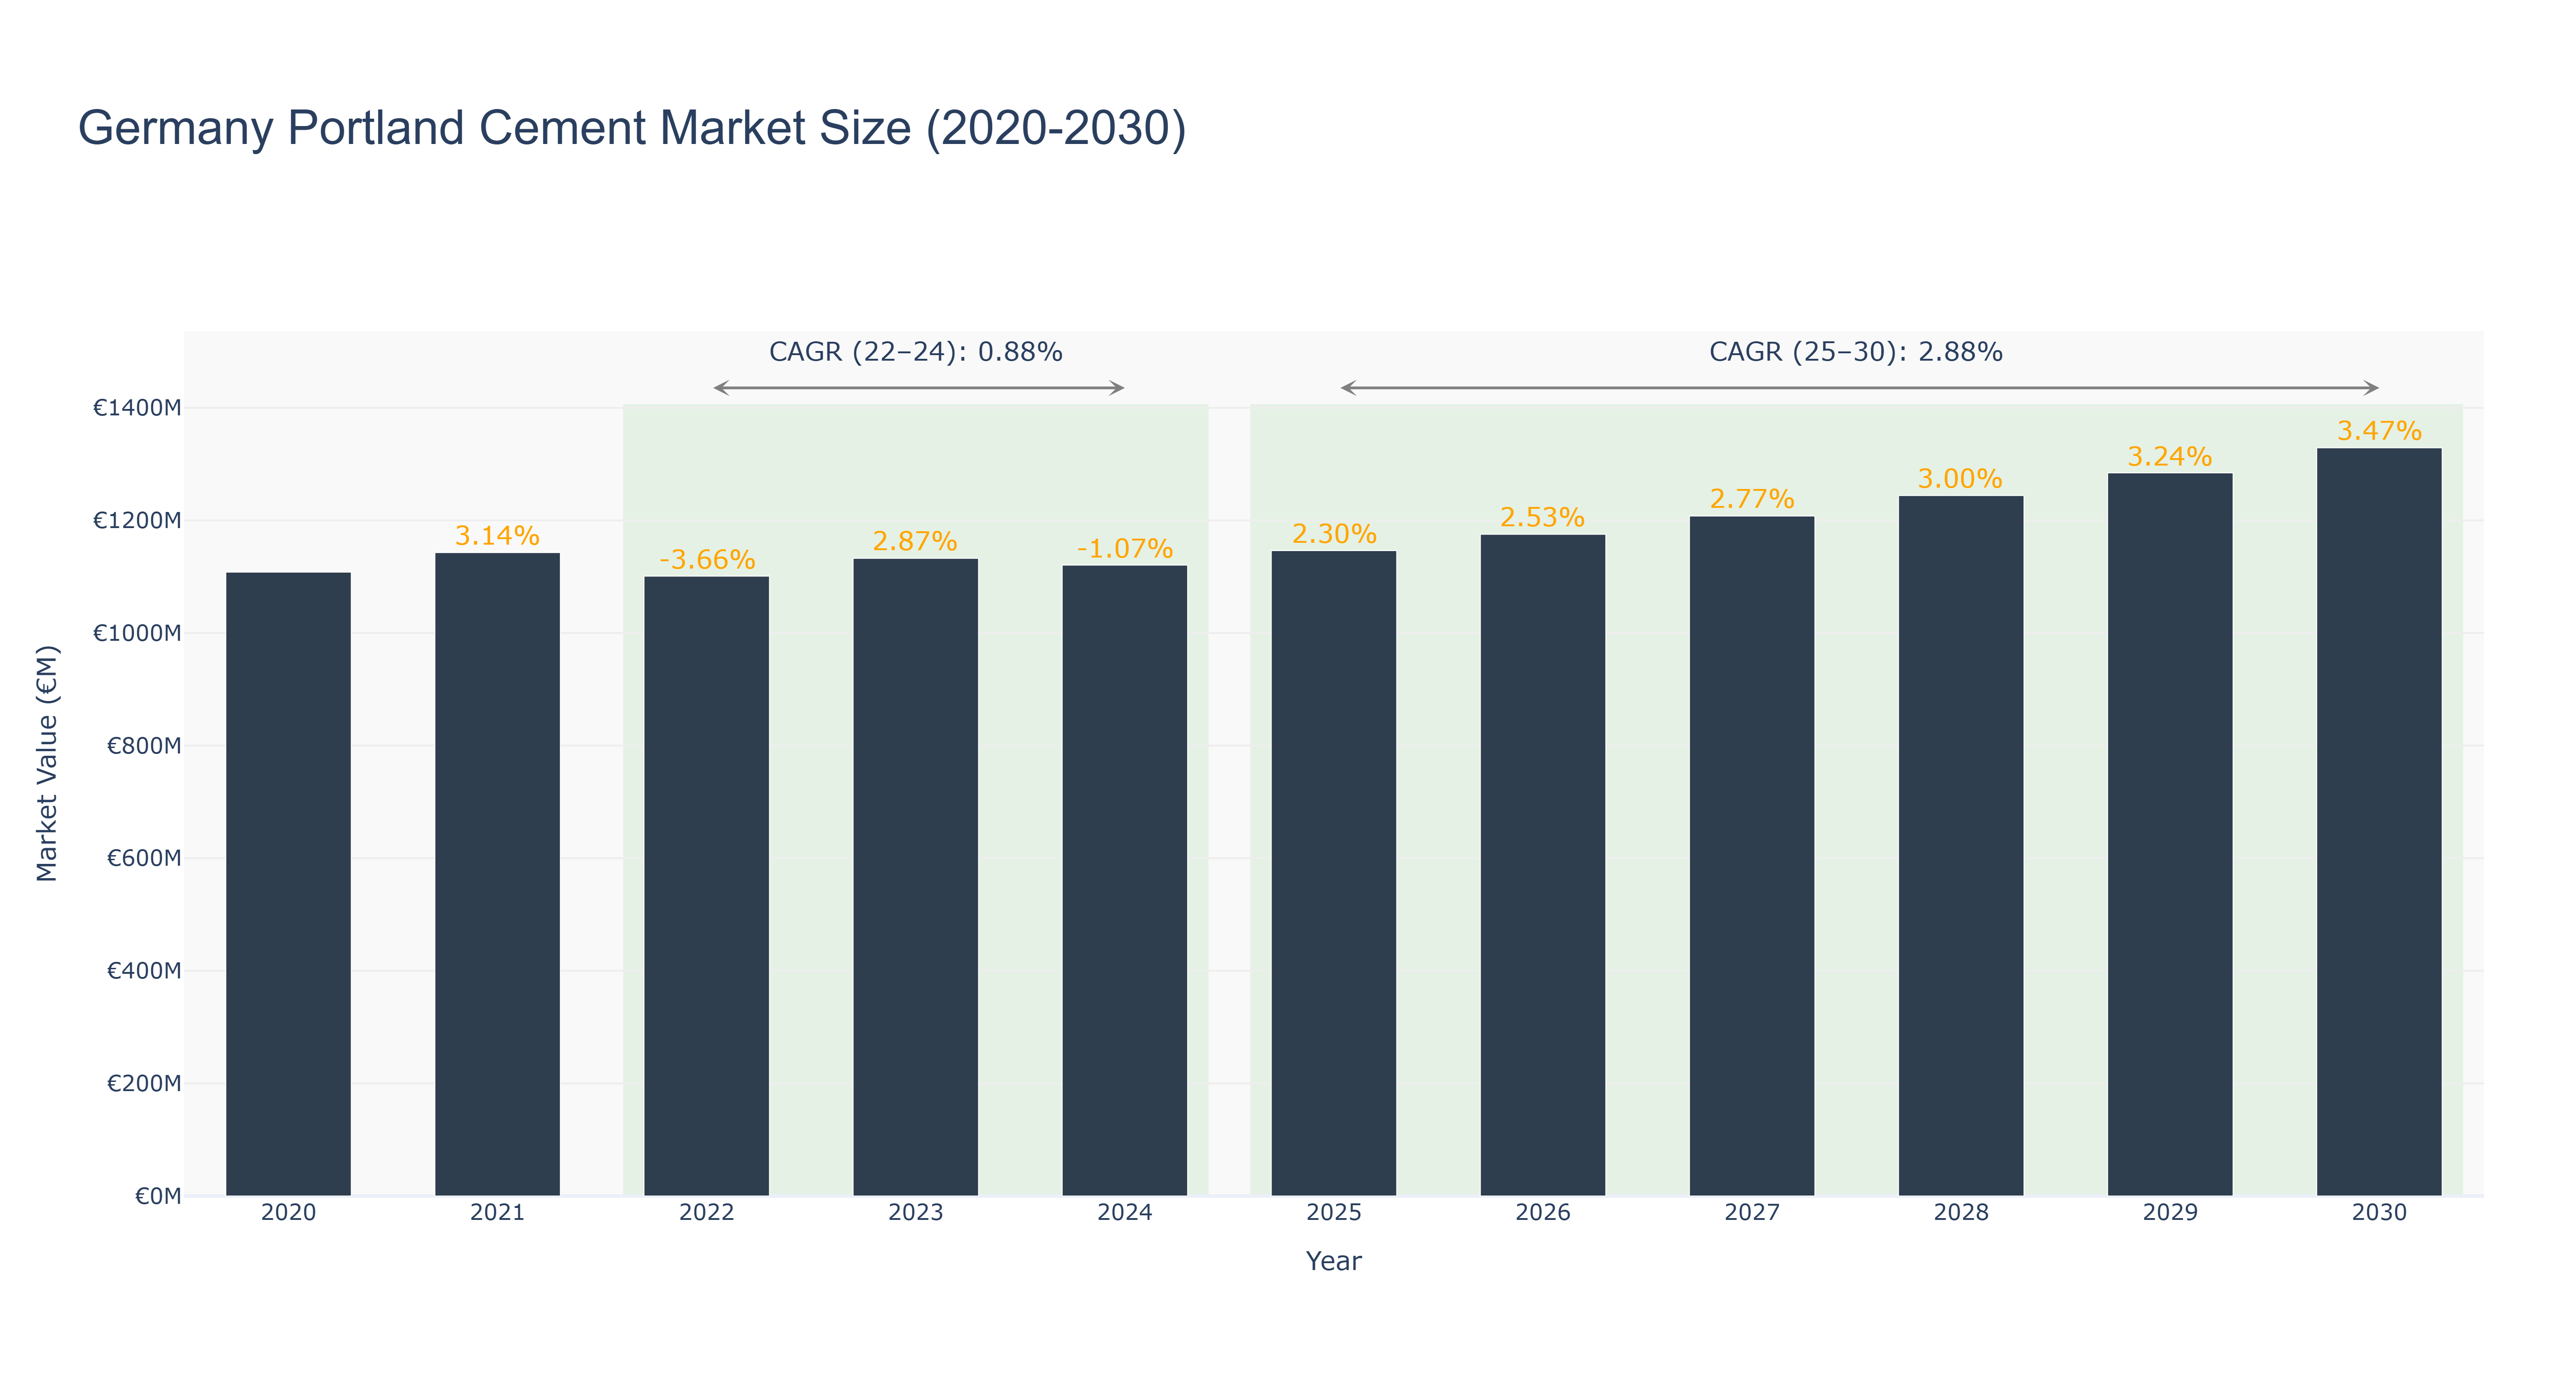
Task: Click the 'Market Value (€M)' axis title
Action: coord(47,763)
